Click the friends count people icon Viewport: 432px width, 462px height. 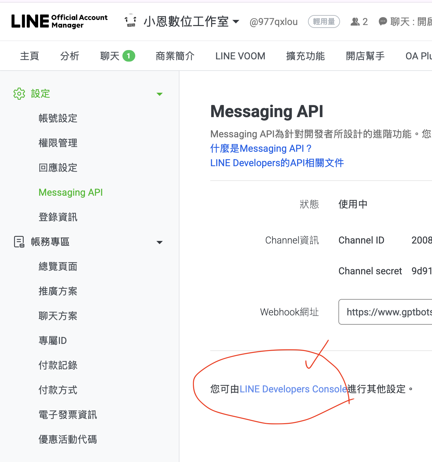tap(355, 22)
